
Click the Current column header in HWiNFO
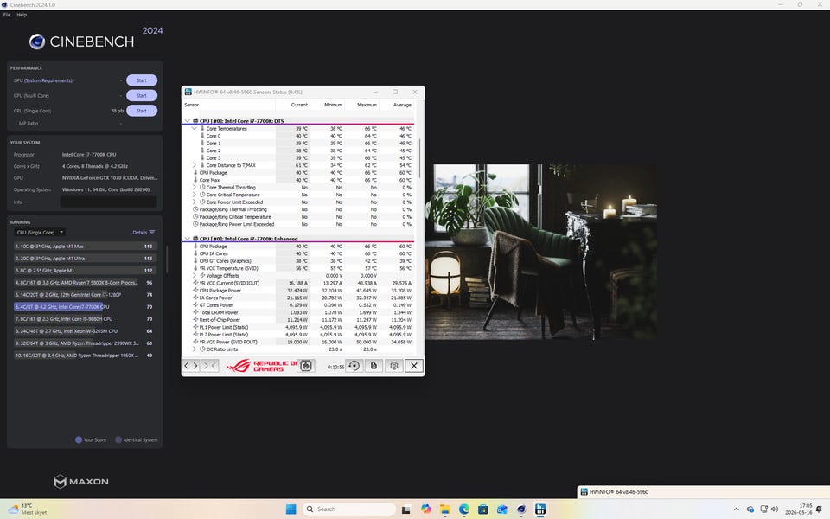(299, 105)
